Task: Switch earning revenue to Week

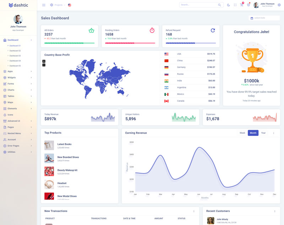Action: [242, 133]
